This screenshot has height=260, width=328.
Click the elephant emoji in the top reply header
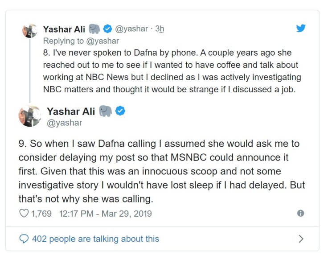pyautogui.click(x=94, y=29)
